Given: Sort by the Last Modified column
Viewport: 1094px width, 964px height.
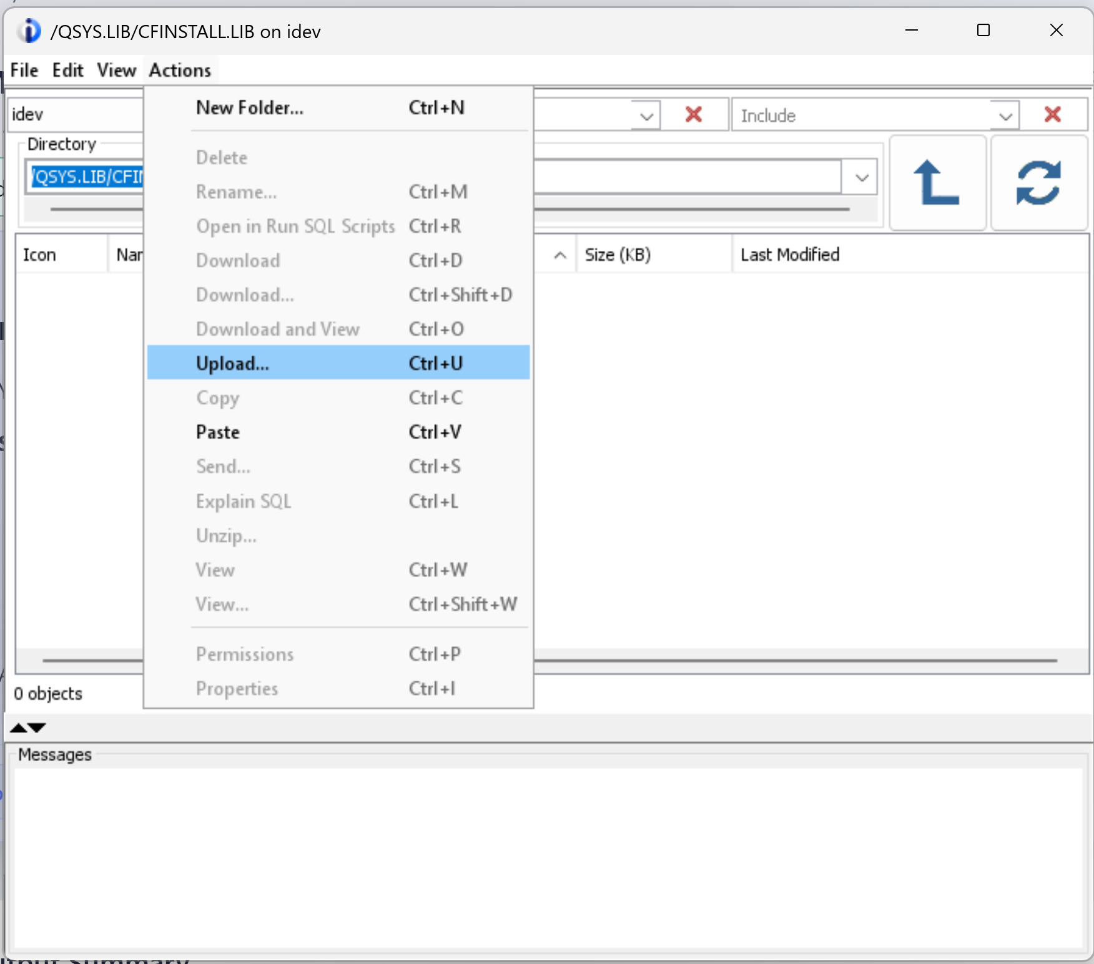Looking at the screenshot, I should click(910, 255).
